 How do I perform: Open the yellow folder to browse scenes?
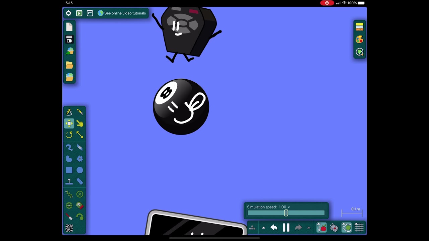(69, 65)
